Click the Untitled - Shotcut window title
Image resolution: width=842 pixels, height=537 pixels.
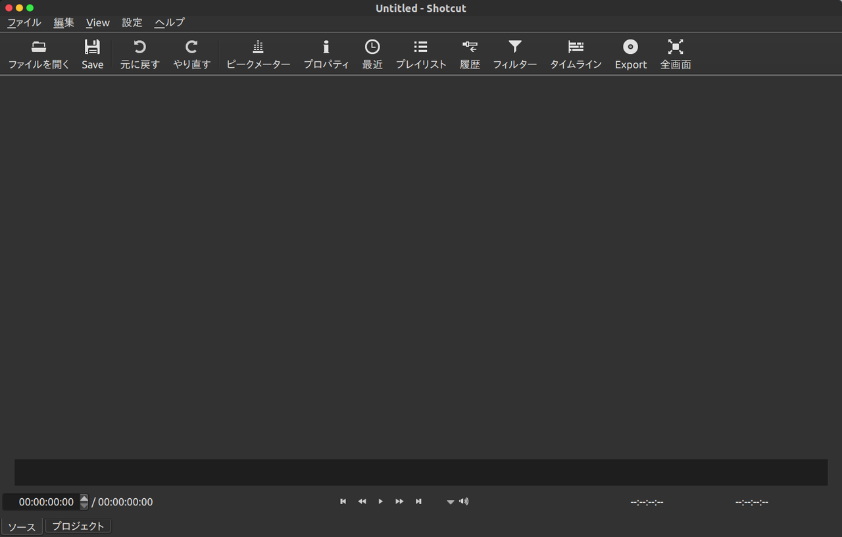coord(421,8)
